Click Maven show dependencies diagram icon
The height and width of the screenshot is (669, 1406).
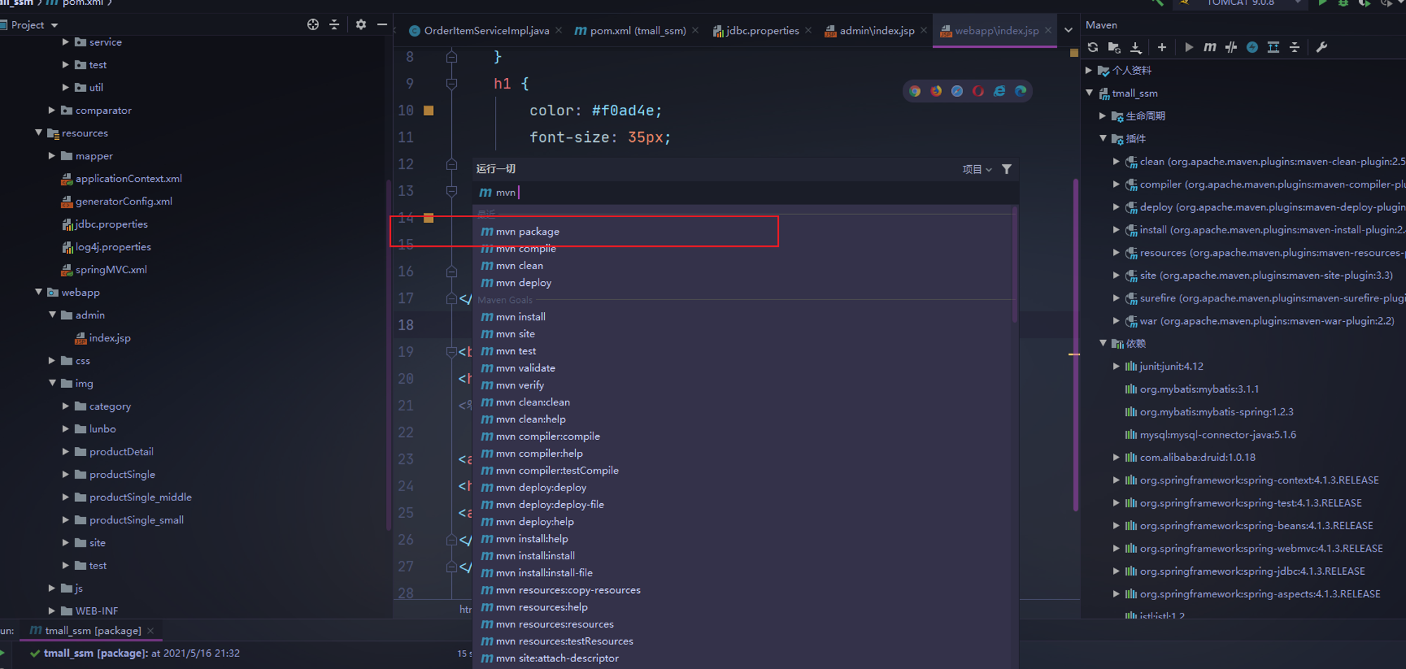pyautogui.click(x=1273, y=47)
